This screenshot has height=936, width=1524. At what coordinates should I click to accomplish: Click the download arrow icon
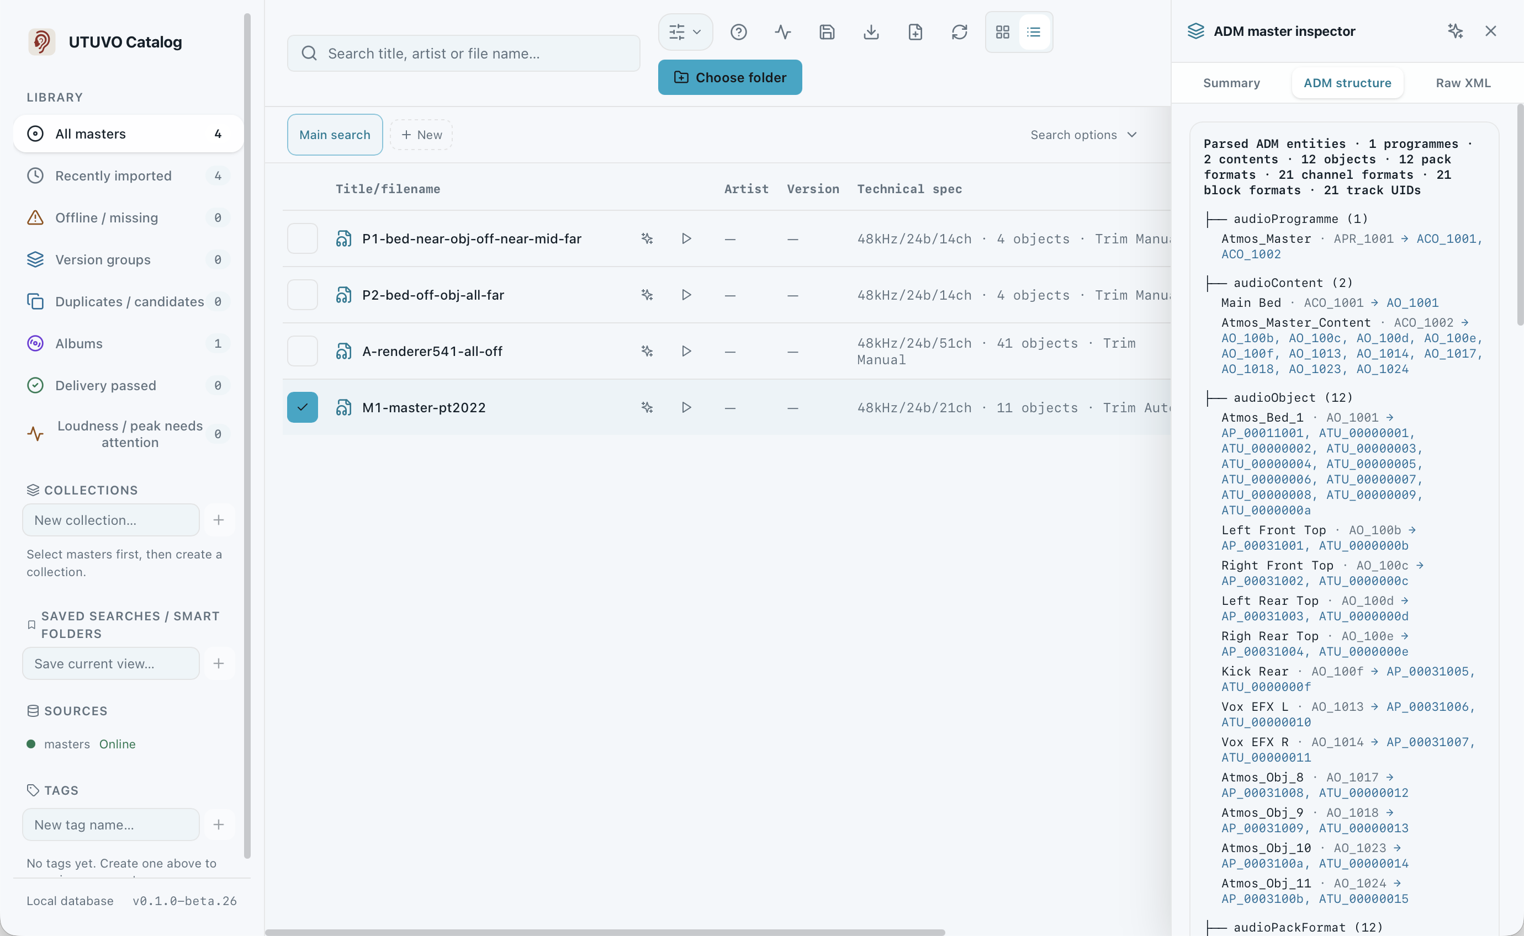[871, 31]
